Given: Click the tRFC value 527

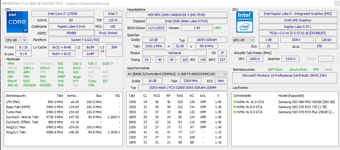Looking at the screenshot, I should coord(222,60).
